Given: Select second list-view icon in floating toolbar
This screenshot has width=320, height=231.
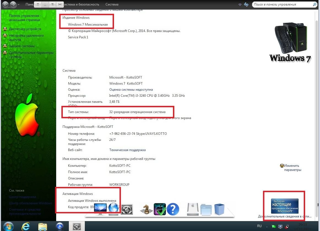Looking at the screenshot, I should point(45,4).
